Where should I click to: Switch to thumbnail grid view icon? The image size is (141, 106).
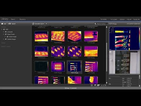[95, 85]
